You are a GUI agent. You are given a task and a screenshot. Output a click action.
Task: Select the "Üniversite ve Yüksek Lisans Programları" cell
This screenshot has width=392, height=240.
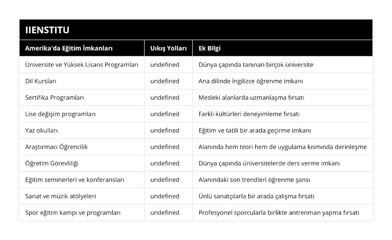point(82,65)
